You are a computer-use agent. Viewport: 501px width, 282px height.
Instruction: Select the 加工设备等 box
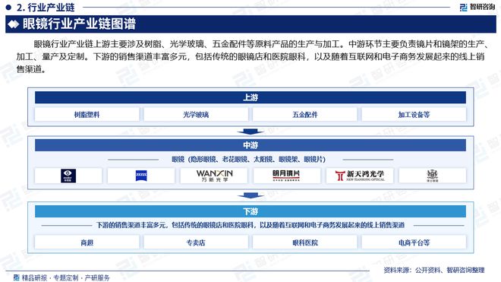coord(414,115)
